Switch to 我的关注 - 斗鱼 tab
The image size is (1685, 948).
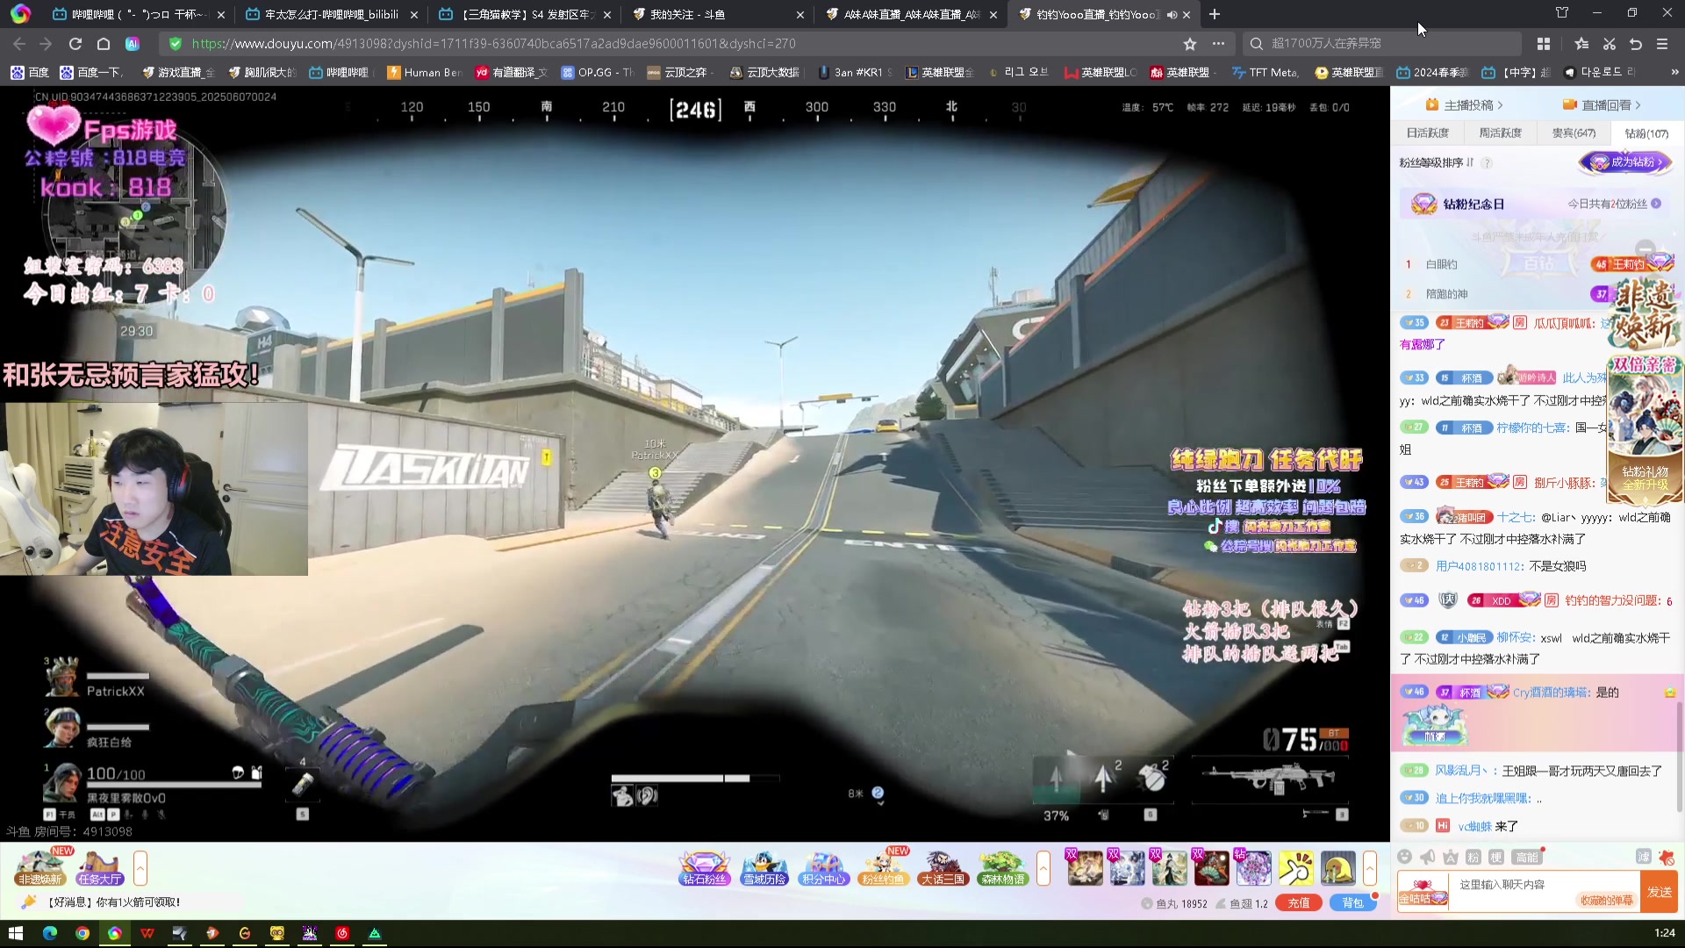[717, 15]
